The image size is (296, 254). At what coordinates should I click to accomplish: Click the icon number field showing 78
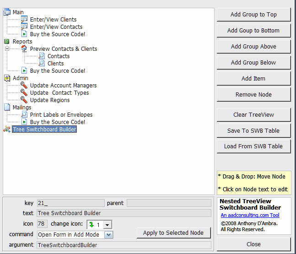(x=42, y=224)
